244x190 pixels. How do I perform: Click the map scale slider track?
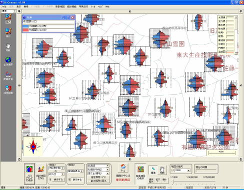point(193,182)
